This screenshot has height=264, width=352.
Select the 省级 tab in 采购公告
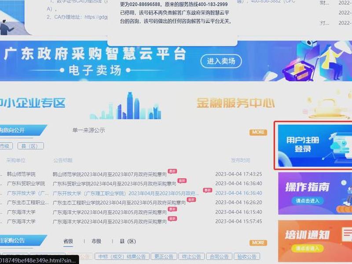point(68,241)
